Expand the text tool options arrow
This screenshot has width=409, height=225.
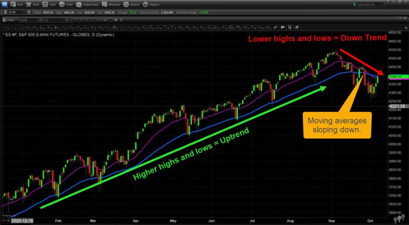click(176, 27)
